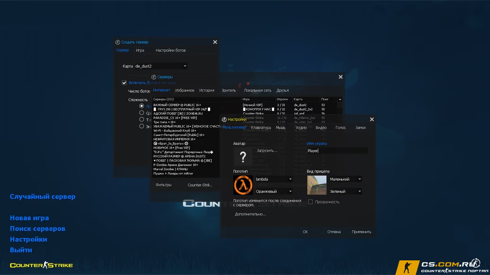Open the Фильтры button in Серверы

(163, 185)
